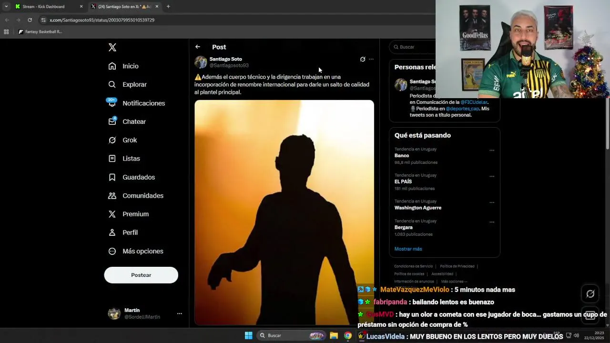Reload the page

pyautogui.click(x=30, y=20)
